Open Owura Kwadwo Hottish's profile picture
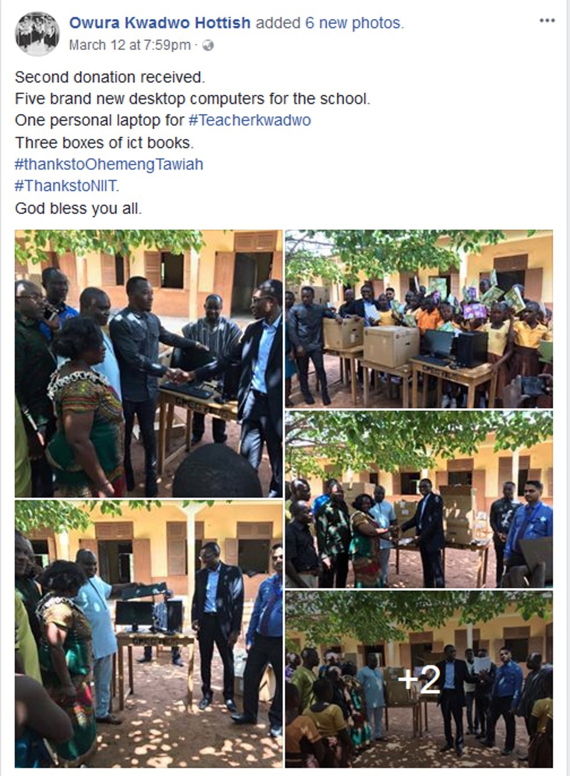The image size is (570, 776). point(37,33)
